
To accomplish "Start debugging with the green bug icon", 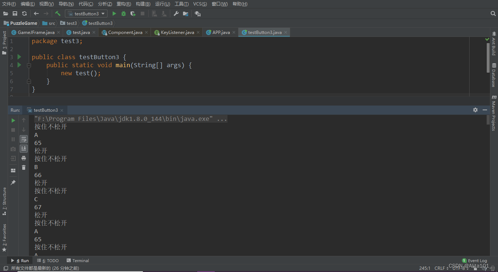I will 124,14.
